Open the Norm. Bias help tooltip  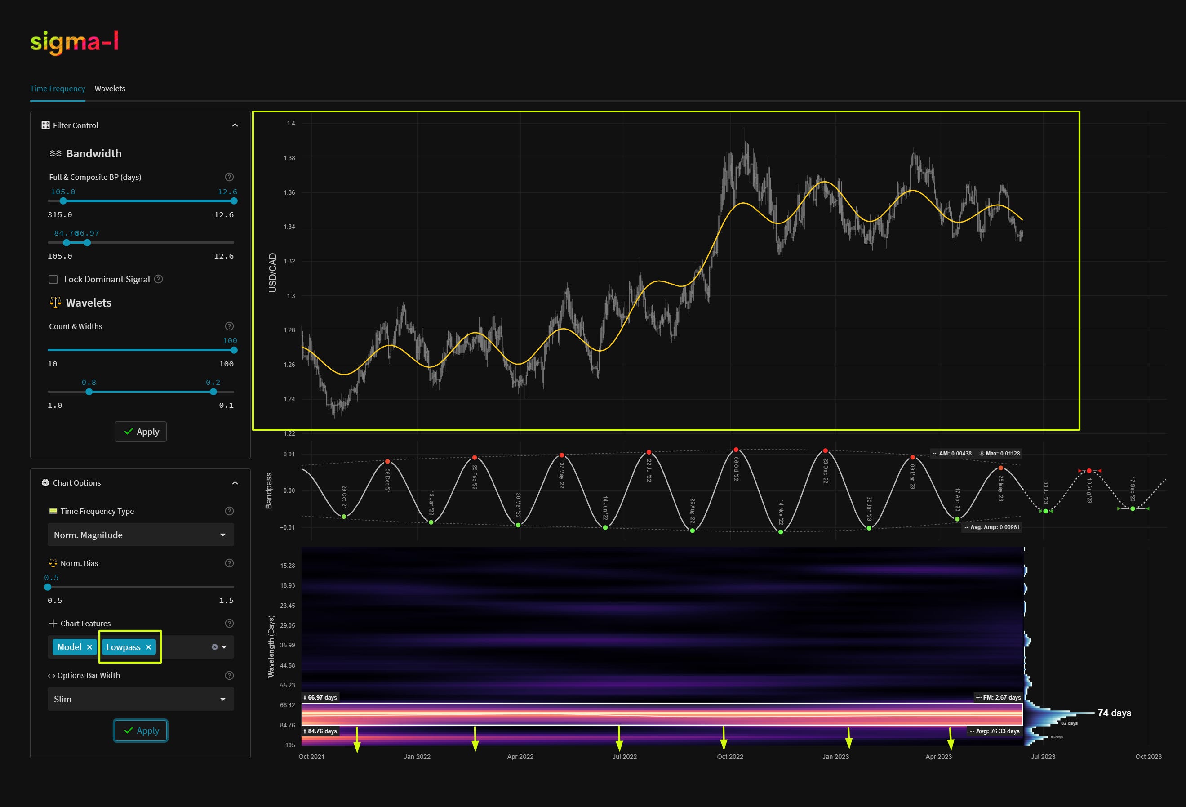click(x=229, y=563)
